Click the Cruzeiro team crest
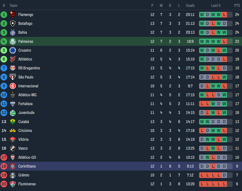The width and height of the screenshot is (242, 191). pyautogui.click(x=13, y=50)
